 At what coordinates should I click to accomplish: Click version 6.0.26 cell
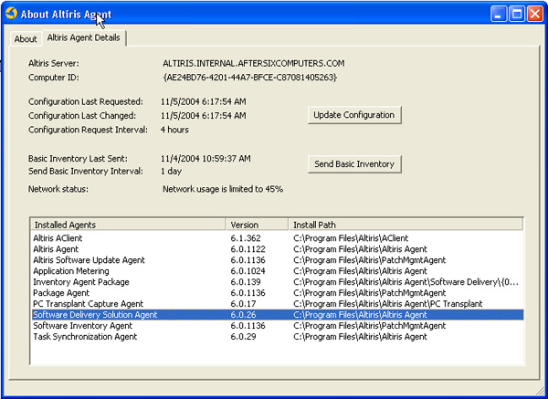click(243, 315)
